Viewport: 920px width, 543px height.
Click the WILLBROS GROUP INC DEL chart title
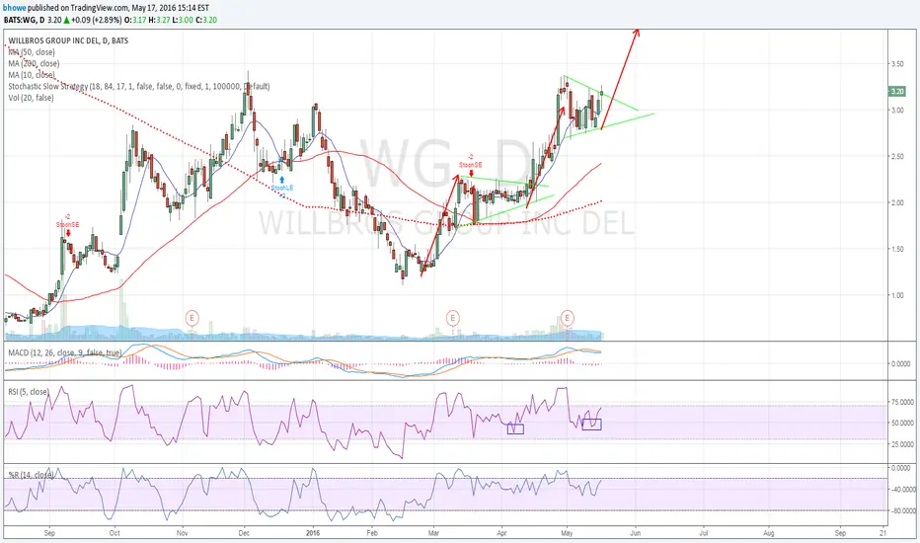[x=68, y=40]
